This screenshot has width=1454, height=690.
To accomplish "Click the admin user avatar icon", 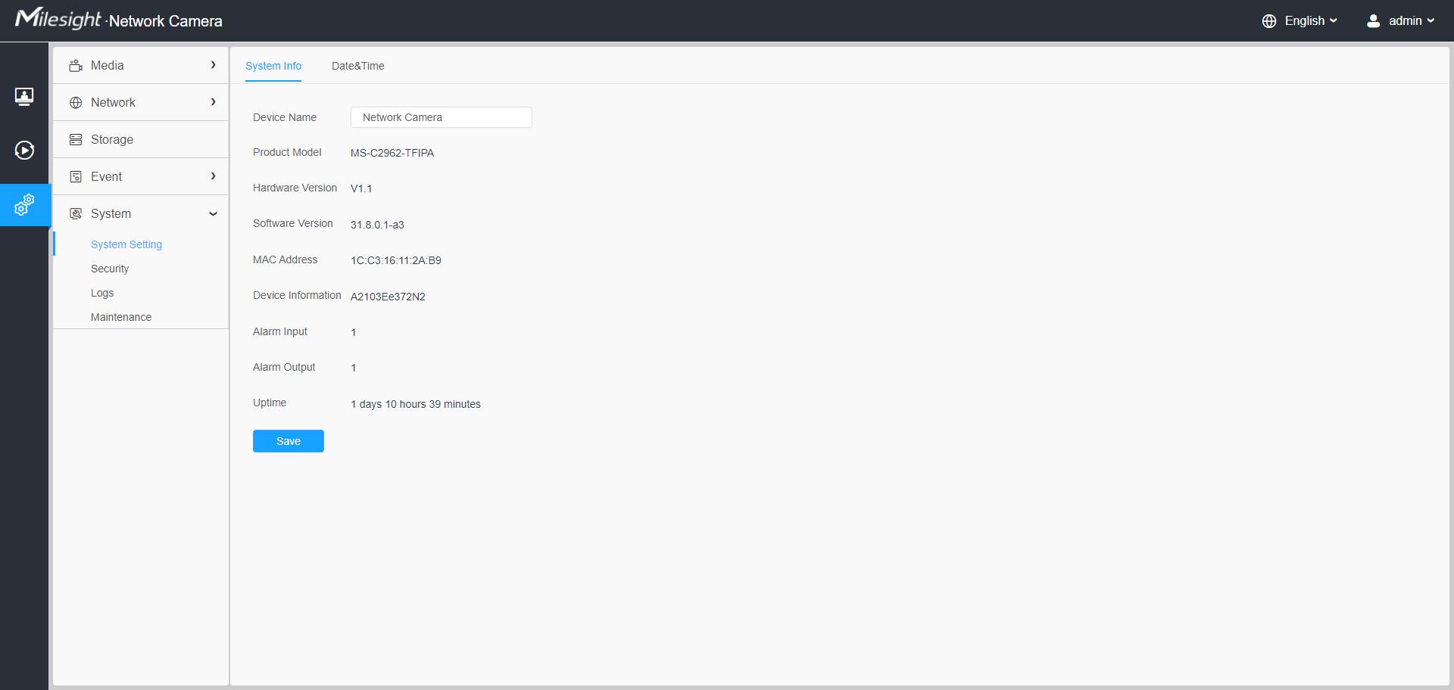I will pyautogui.click(x=1373, y=21).
